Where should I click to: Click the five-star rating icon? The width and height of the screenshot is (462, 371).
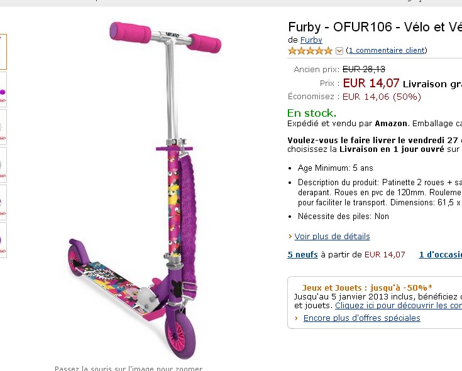pyautogui.click(x=311, y=51)
